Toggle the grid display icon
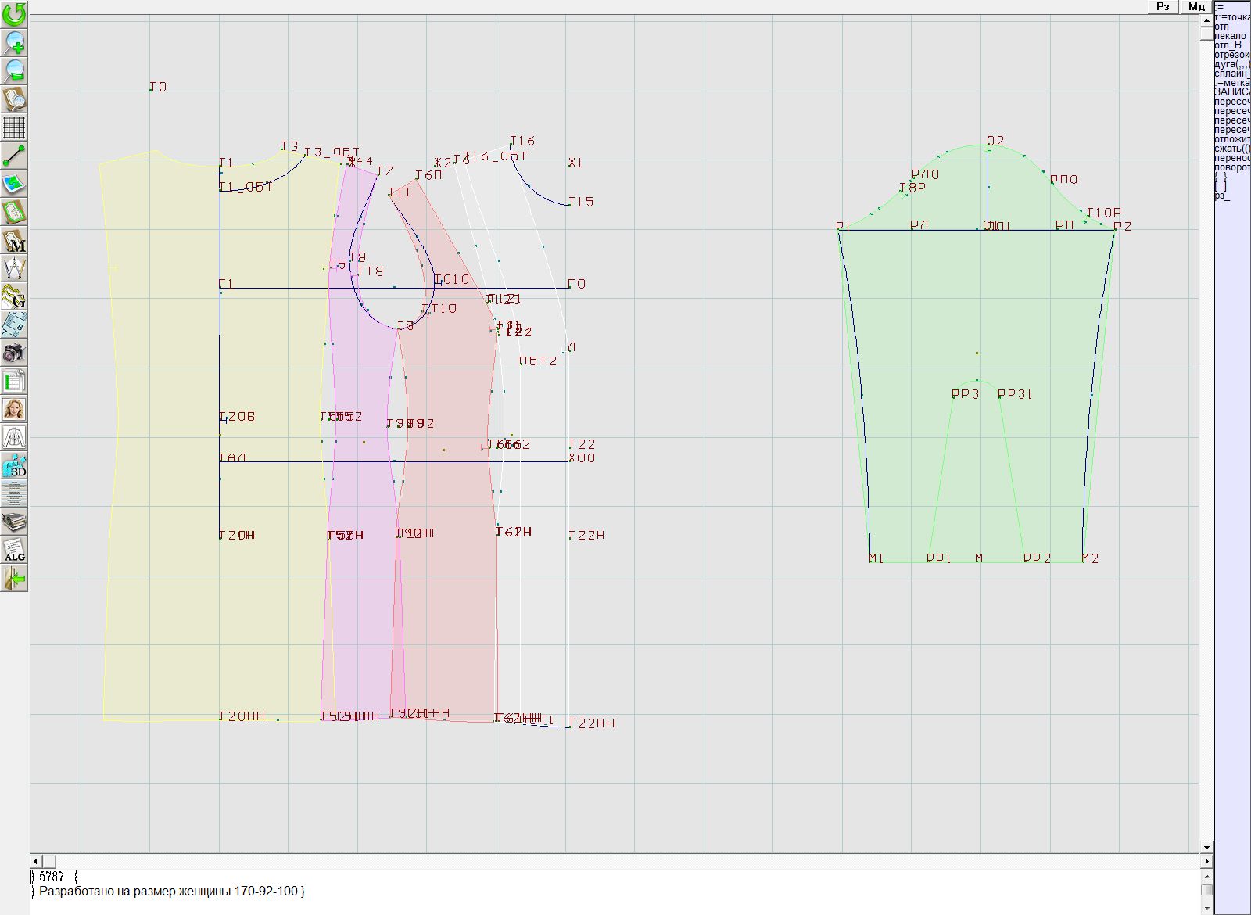Screen dimensions: 1251x915 point(14,127)
